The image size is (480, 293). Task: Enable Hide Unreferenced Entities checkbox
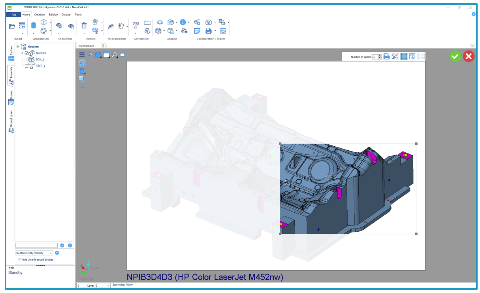(20, 260)
